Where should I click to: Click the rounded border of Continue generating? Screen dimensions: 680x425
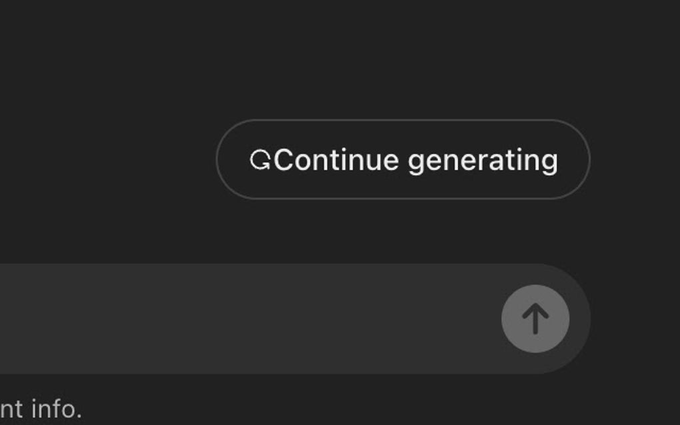coord(403,120)
